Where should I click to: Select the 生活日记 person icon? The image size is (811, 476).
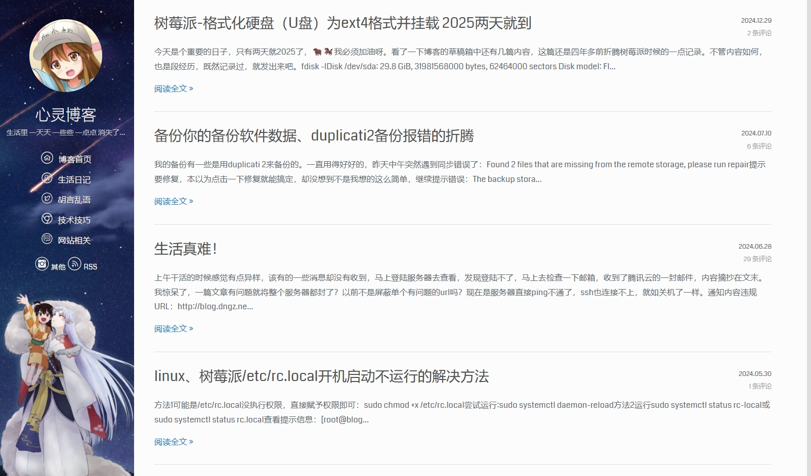tap(47, 179)
